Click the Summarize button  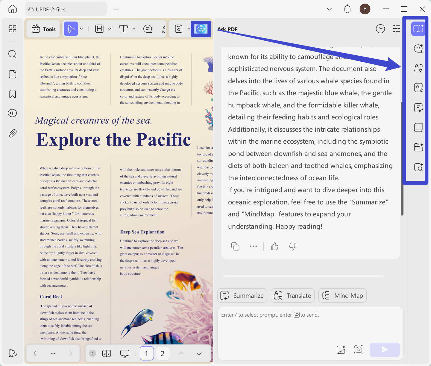242,295
